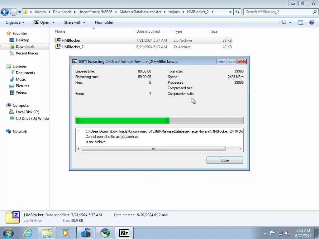The width and height of the screenshot is (319, 239).
Task: Click the 7-Zip extraction progress bar
Action: (x=159, y=120)
